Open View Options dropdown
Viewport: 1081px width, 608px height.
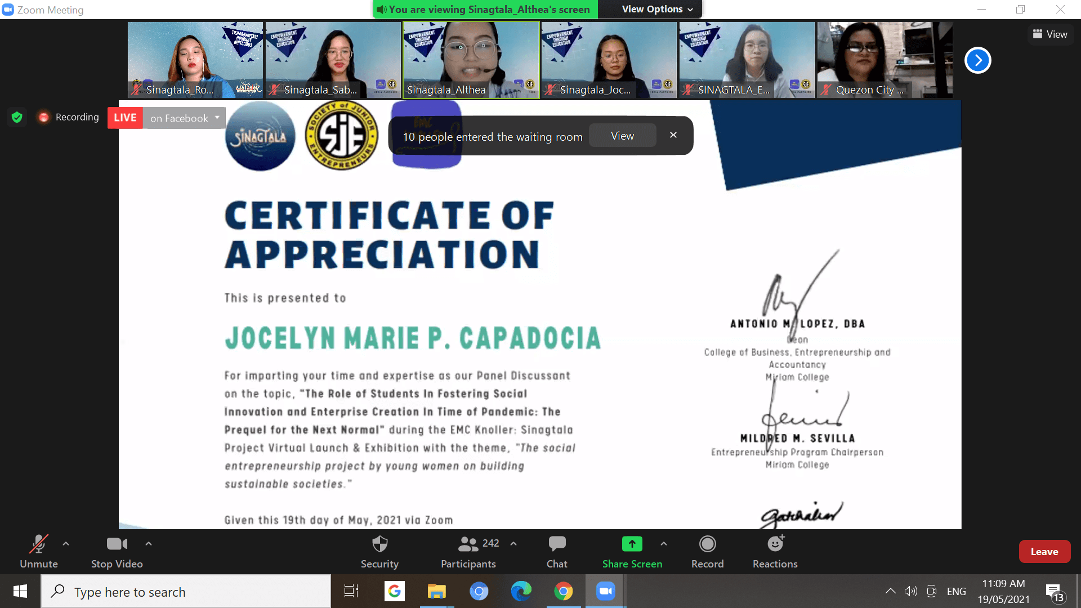coord(657,9)
